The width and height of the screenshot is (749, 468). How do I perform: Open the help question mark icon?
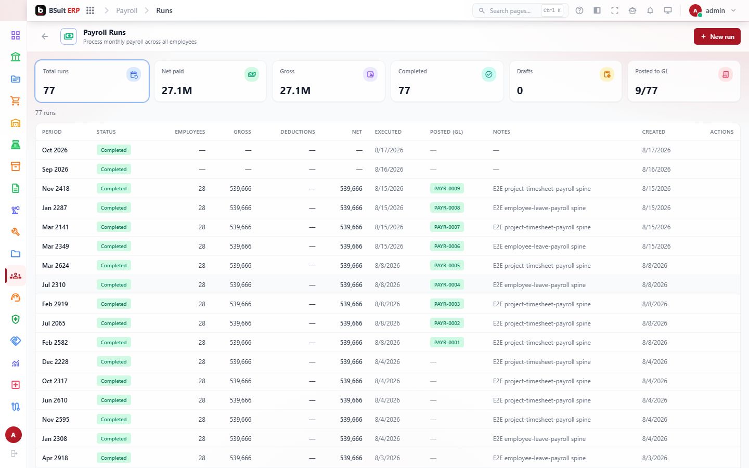click(579, 10)
